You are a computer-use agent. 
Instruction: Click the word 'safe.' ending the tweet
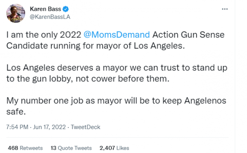(16, 112)
